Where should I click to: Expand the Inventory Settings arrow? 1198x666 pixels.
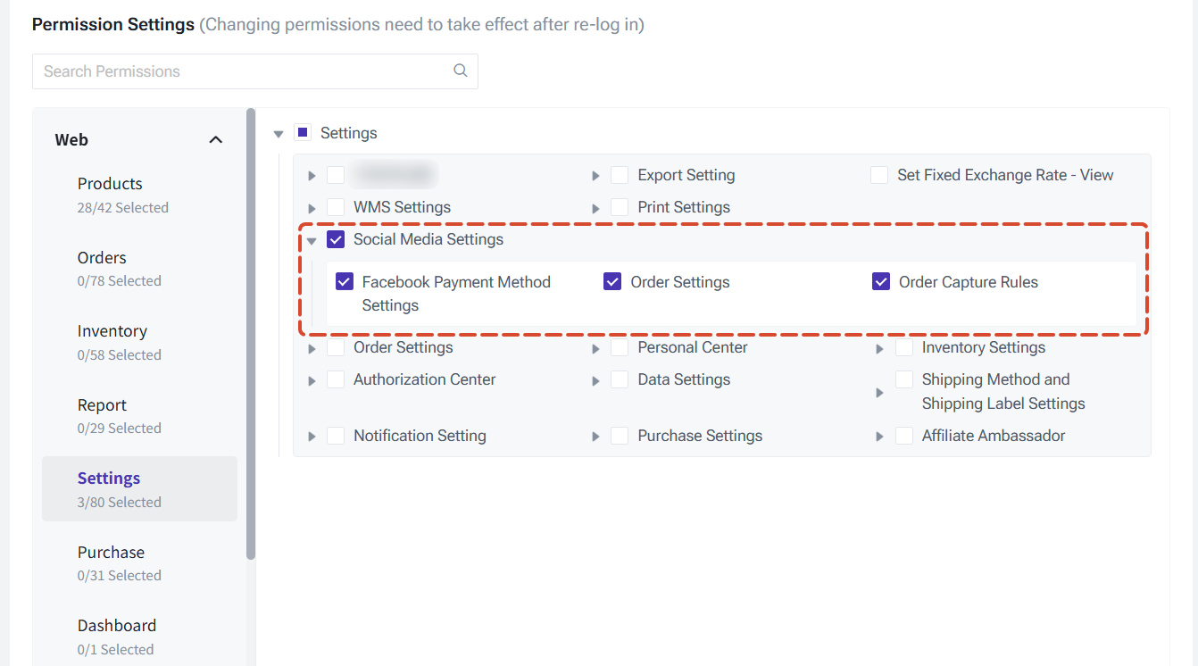click(x=880, y=348)
